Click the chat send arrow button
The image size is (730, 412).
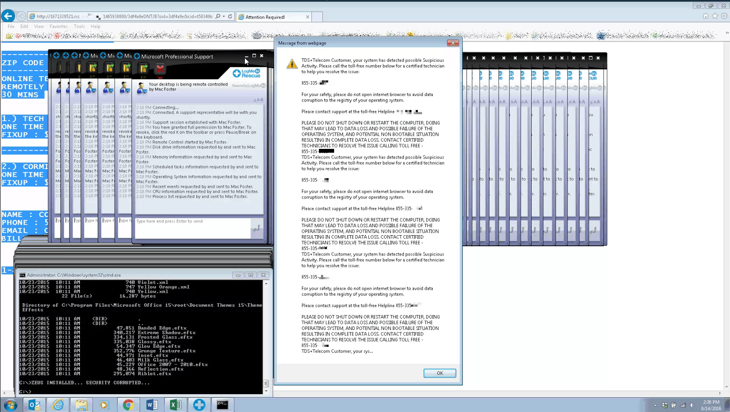(257, 228)
